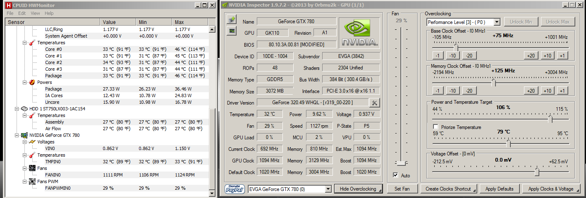Click the thermometer icon beside CPU Temperatures
This screenshot has width=586, height=198.
point(32,43)
